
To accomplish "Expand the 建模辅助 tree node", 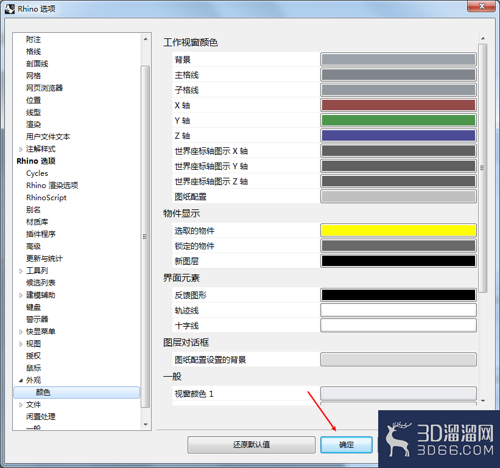I will click(x=21, y=295).
